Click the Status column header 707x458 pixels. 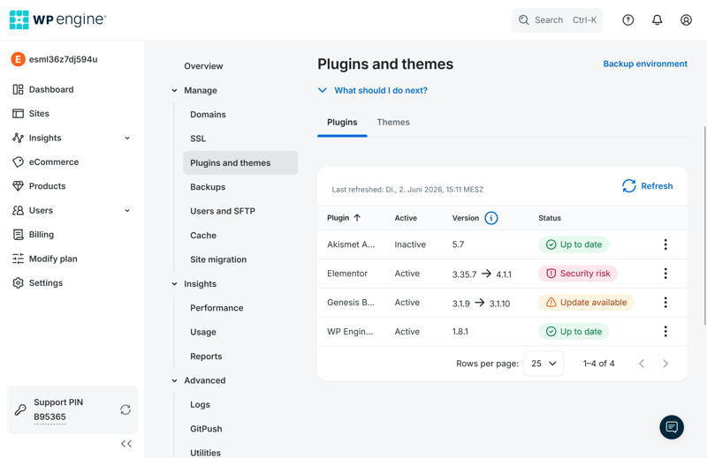pos(549,218)
